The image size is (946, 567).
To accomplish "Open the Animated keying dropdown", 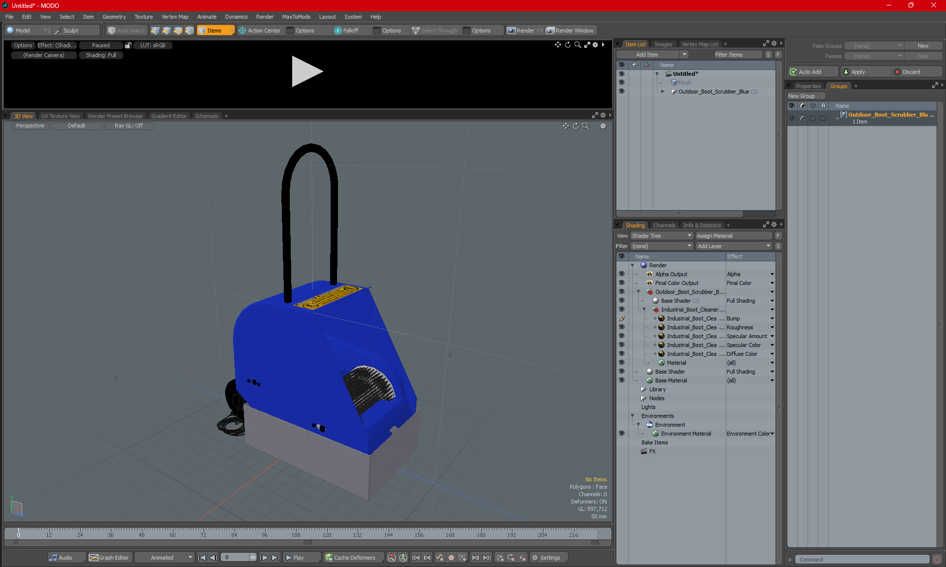I will [x=165, y=558].
